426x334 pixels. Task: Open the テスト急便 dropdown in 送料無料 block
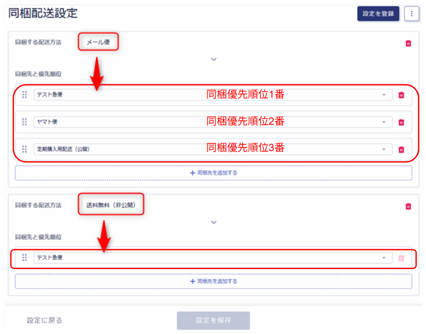(213, 258)
